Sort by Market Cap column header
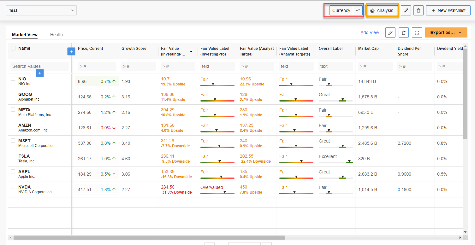Viewport: 475px width, 245px height. [368, 49]
